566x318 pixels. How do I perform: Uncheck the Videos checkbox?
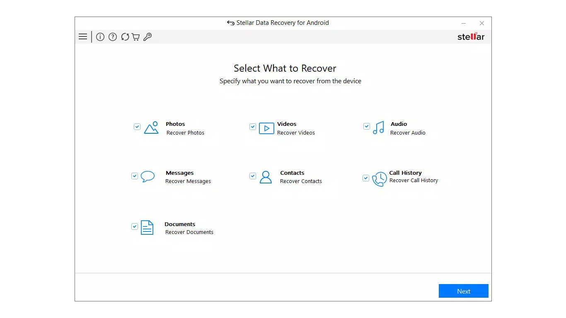pyautogui.click(x=253, y=127)
